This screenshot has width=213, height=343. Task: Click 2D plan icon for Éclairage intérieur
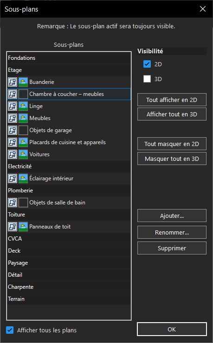13,178
